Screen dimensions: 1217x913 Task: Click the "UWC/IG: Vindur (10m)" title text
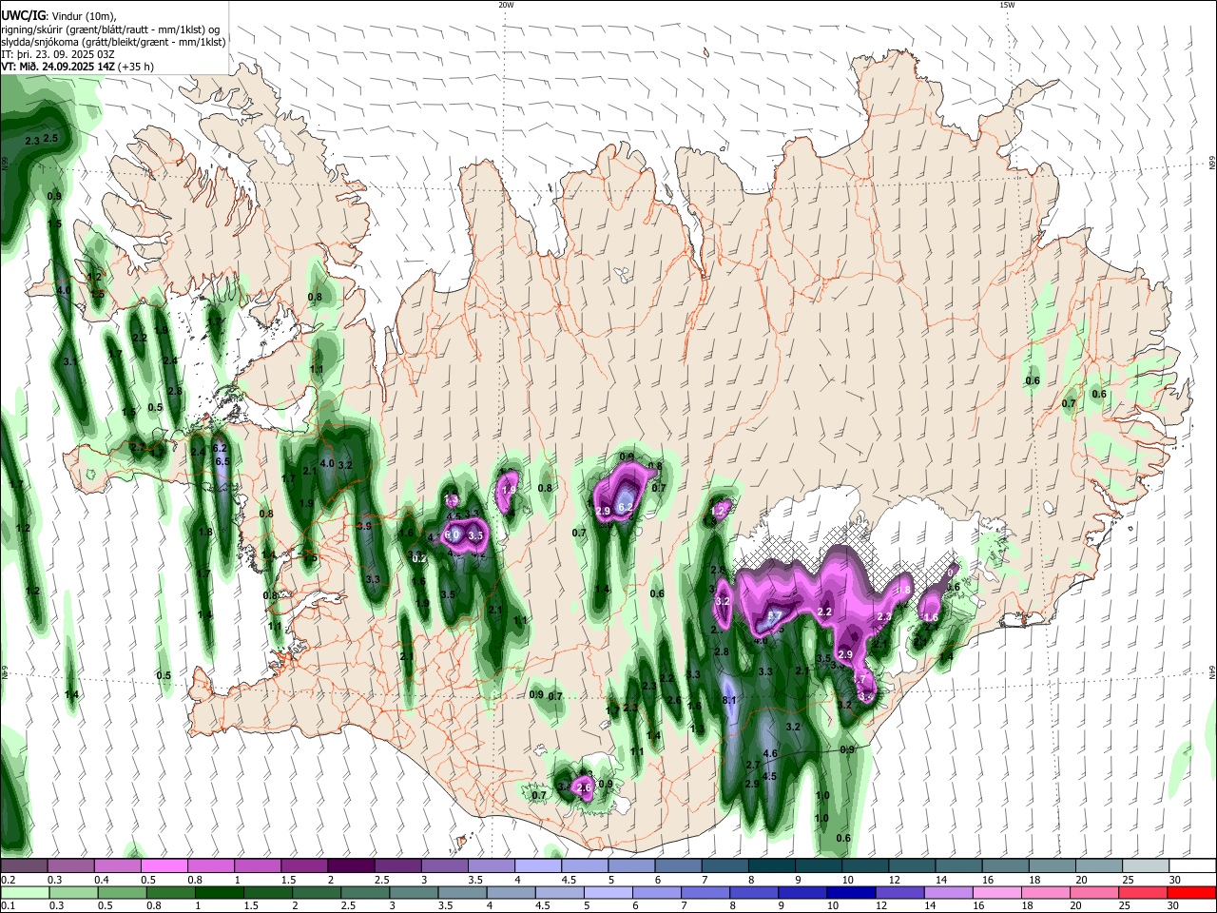58,16
